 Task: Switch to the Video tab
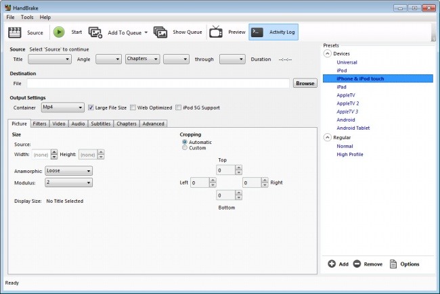click(x=59, y=124)
